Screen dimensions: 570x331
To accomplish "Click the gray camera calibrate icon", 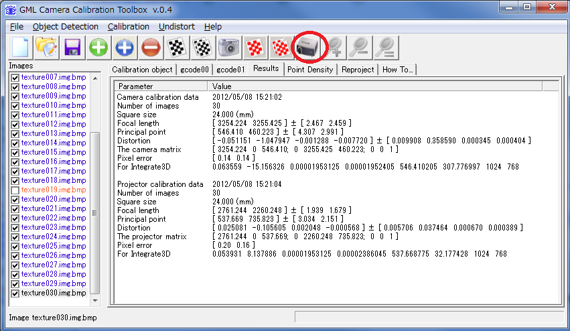I will 229,48.
